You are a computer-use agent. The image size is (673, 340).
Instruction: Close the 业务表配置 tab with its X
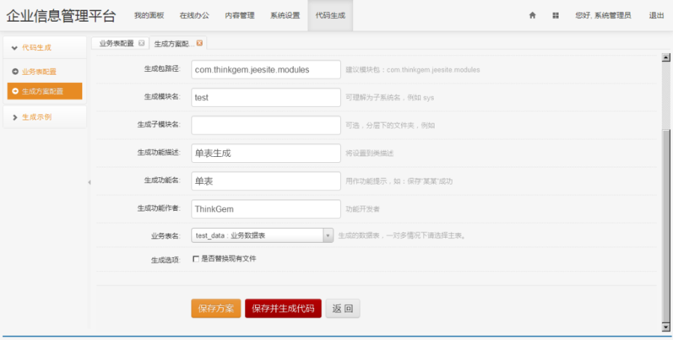[141, 43]
